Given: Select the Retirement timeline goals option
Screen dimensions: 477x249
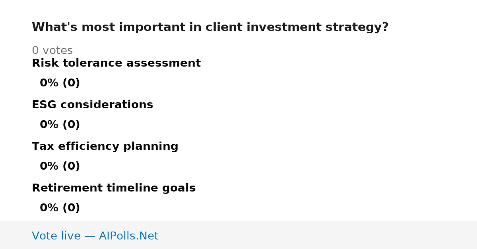Looking at the screenshot, I should coord(114,188).
